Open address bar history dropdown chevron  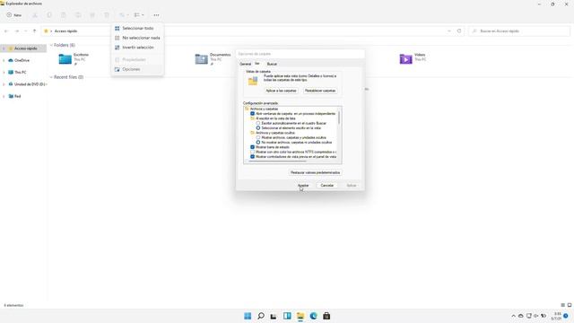point(449,31)
